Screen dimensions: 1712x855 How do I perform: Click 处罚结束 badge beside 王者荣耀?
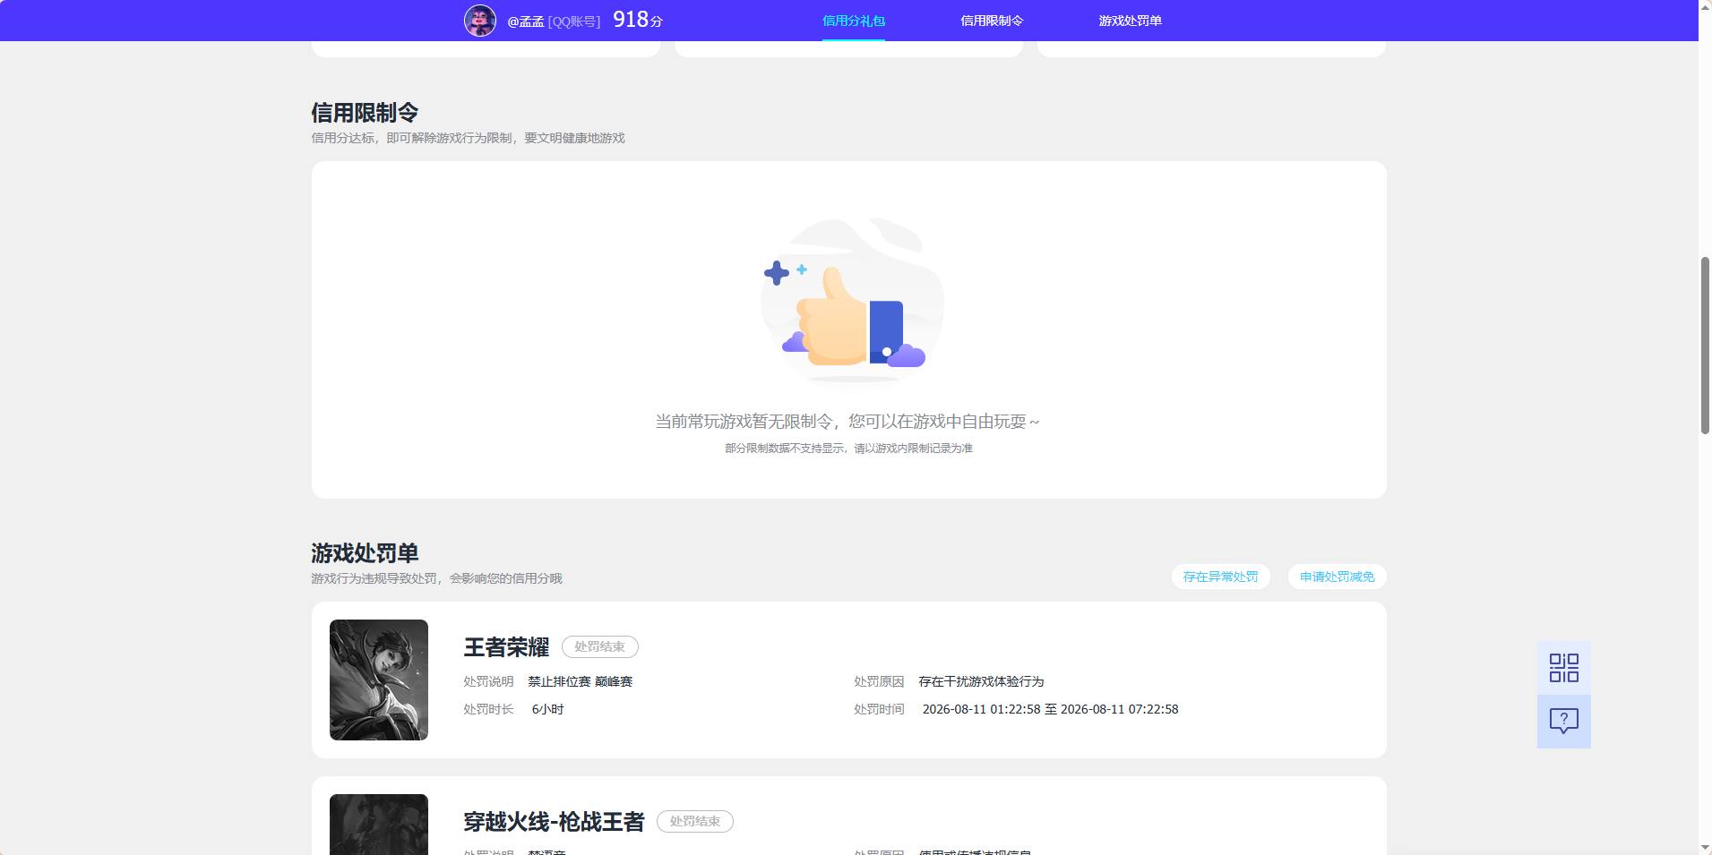click(x=600, y=646)
